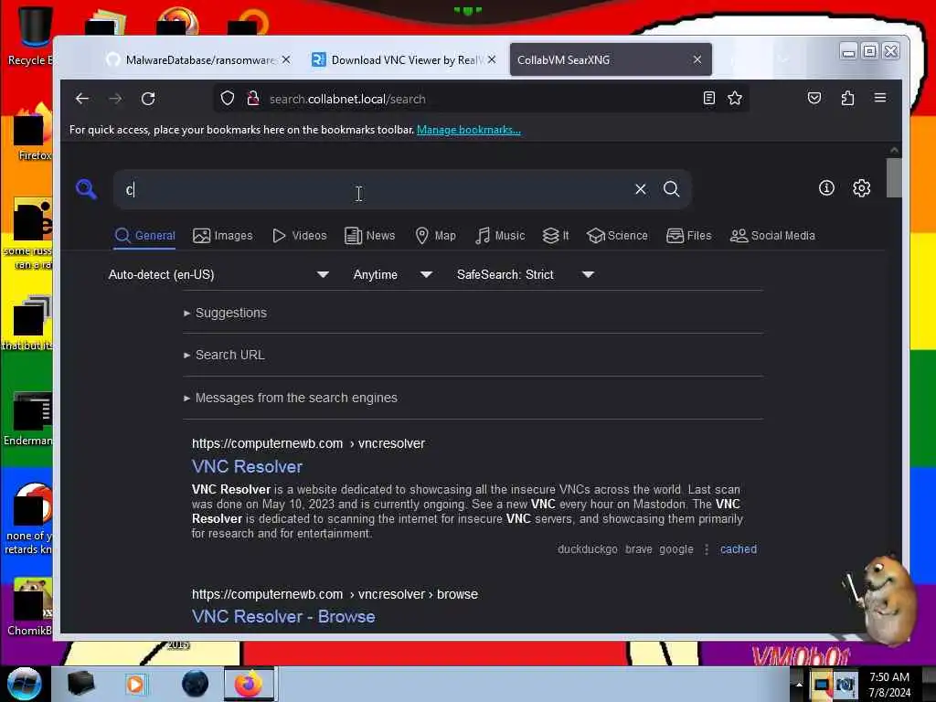Image resolution: width=936 pixels, height=702 pixels.
Task: Reload the page with the refresh icon
Action: tap(148, 99)
